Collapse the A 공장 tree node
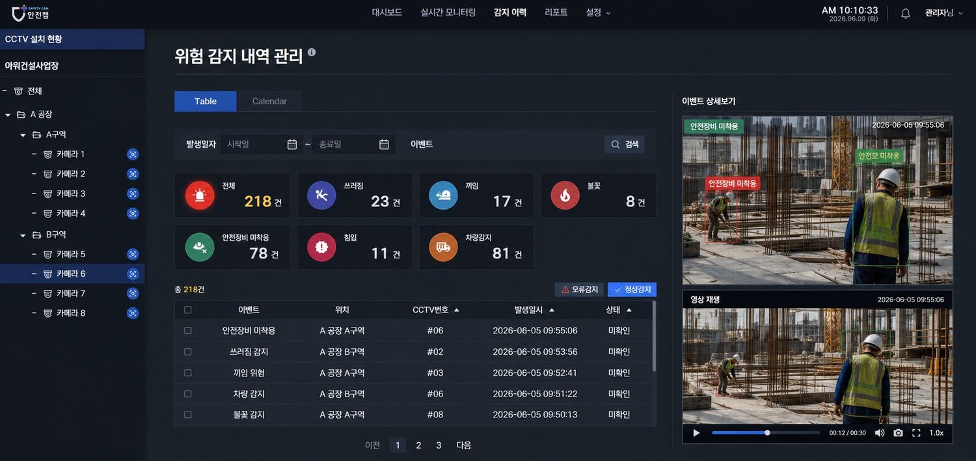976x461 pixels. (8, 115)
